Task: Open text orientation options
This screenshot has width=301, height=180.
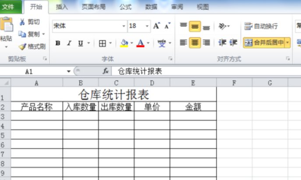Action: [222, 26]
